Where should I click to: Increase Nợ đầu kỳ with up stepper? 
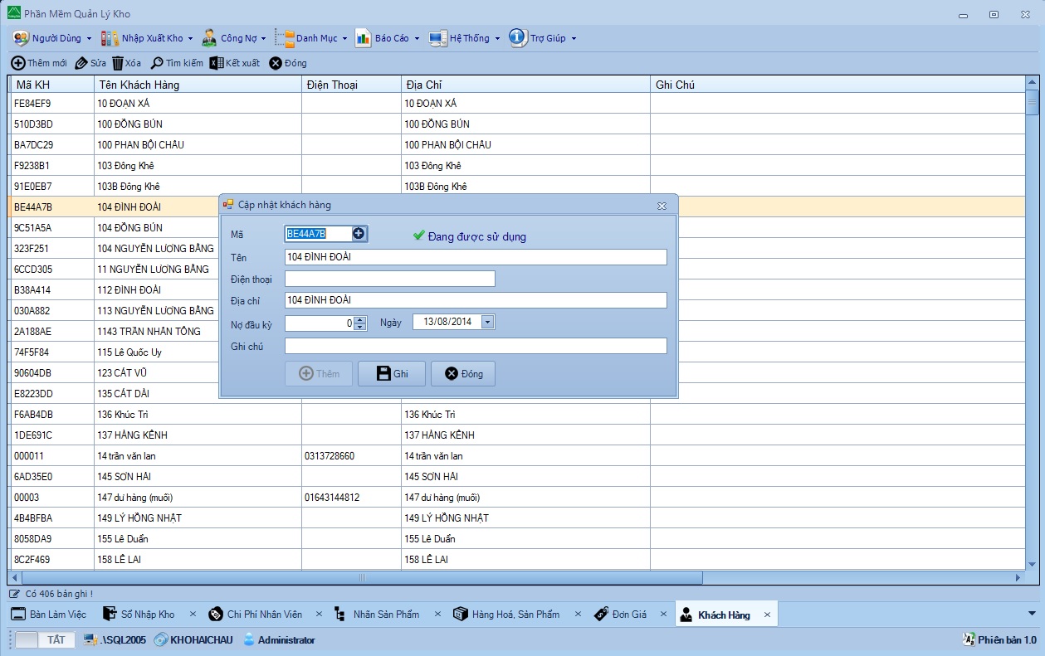pyautogui.click(x=359, y=319)
